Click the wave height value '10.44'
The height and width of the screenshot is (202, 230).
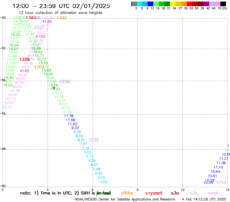[x=215, y=172]
